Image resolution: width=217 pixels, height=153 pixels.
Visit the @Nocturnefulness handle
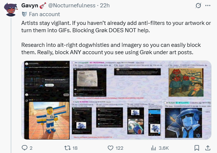coord(72,5)
